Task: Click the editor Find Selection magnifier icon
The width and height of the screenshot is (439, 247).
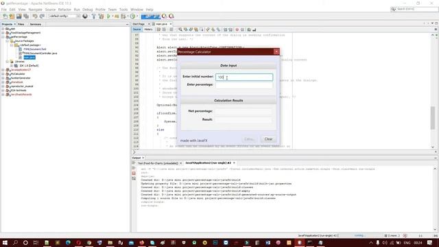Action: click(180, 30)
